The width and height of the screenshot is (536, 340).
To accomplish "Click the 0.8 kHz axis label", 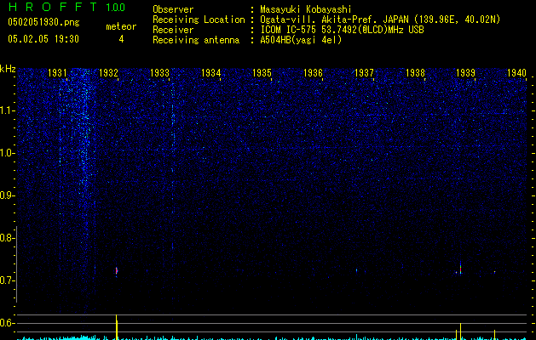I will pos(7,238).
